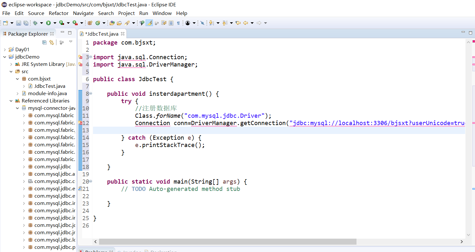Open the Navigate menu
This screenshot has height=252, width=475.
83,13
